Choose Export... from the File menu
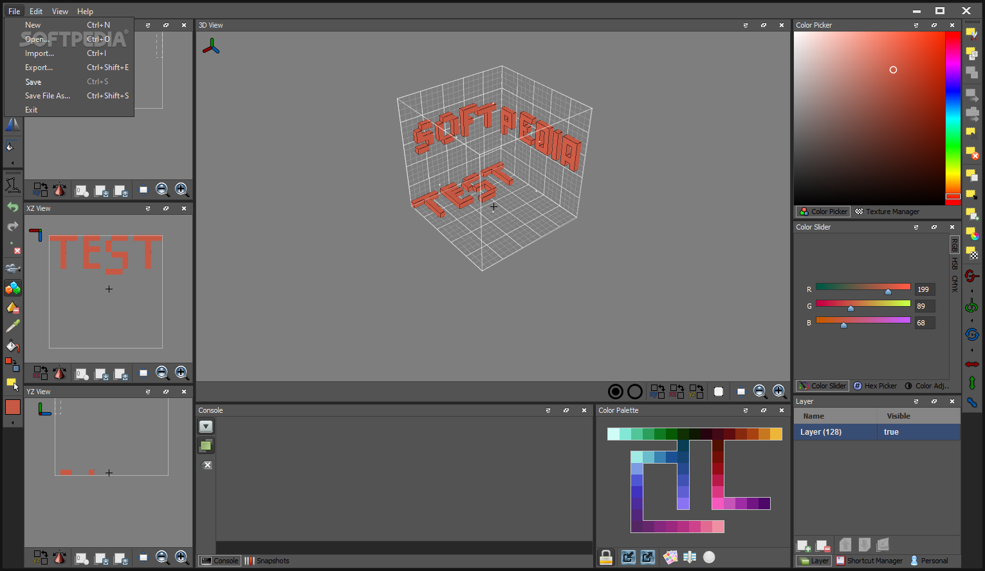 (x=69, y=68)
